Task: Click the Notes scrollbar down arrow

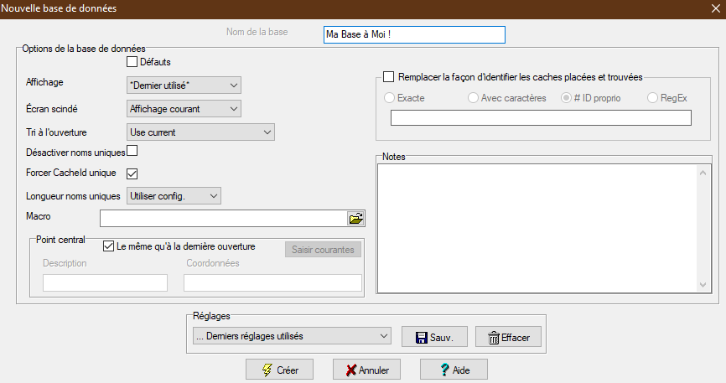Action: tap(703, 285)
